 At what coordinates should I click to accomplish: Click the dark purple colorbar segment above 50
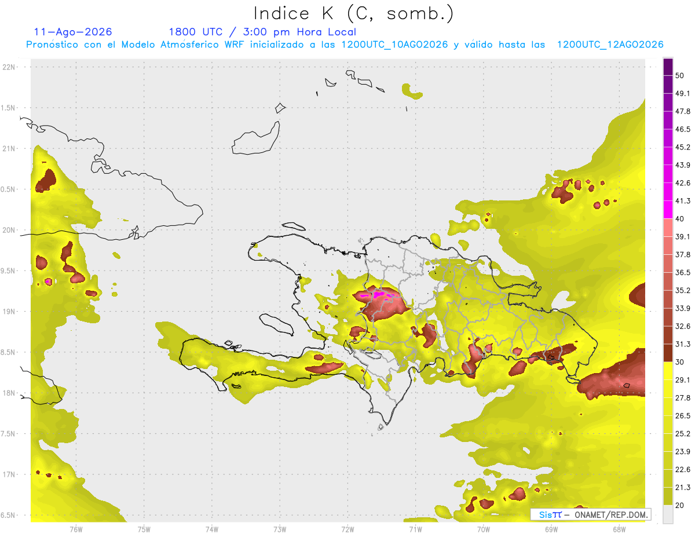(668, 67)
